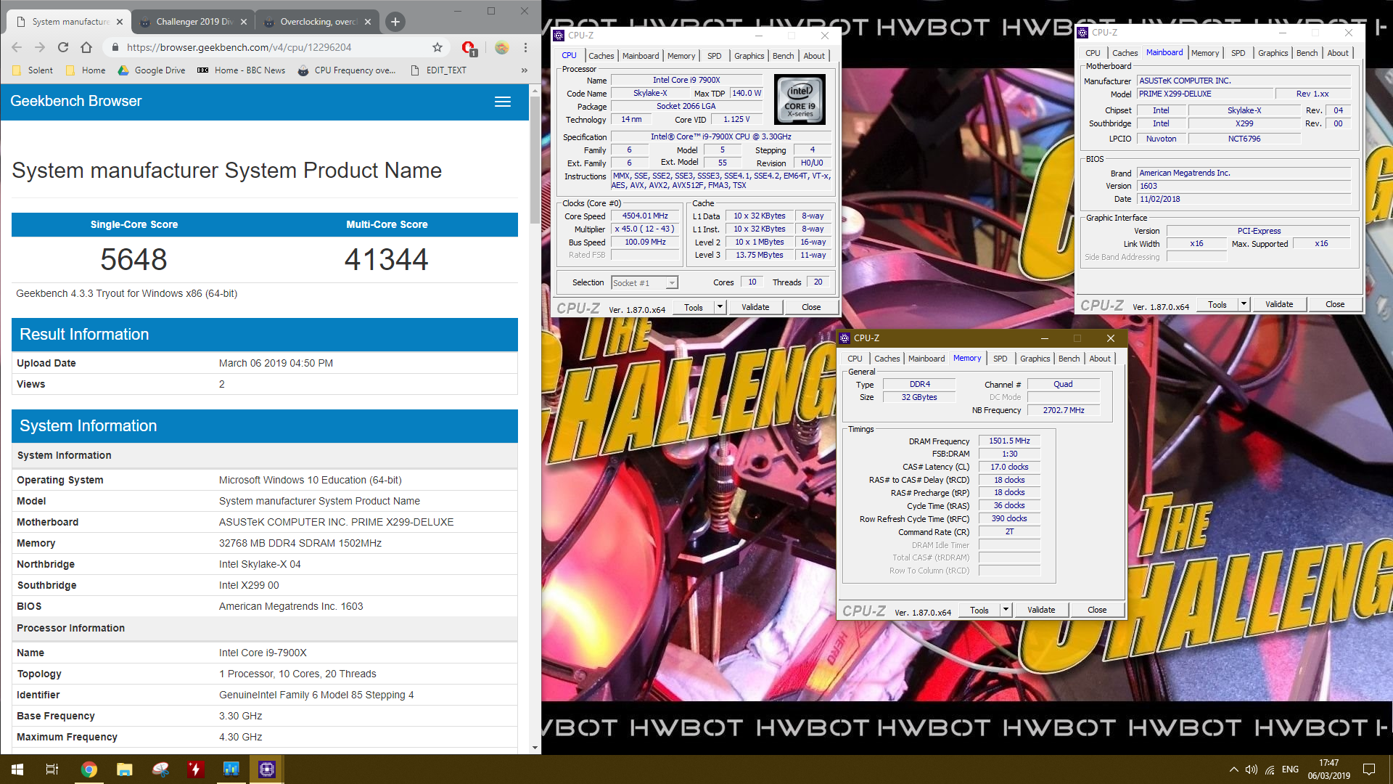Show hidden system tray icons
Screen dimensions: 1393x784
coord(1233,769)
